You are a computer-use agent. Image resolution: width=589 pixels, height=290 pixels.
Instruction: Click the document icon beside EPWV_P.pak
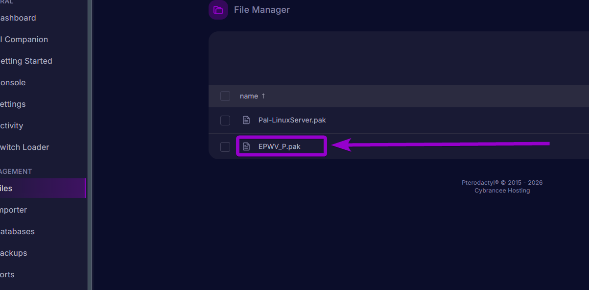point(246,146)
